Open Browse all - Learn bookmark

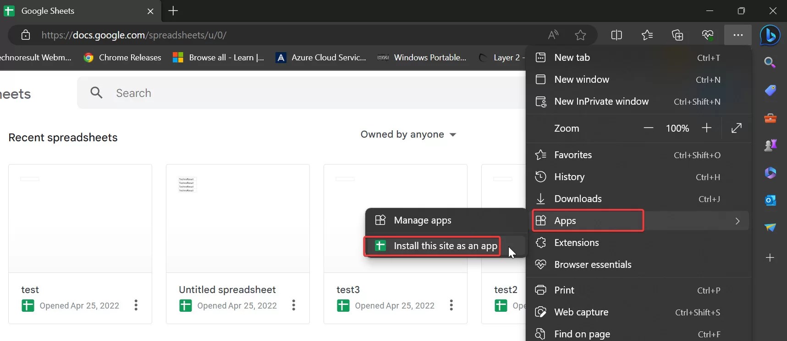pyautogui.click(x=219, y=58)
